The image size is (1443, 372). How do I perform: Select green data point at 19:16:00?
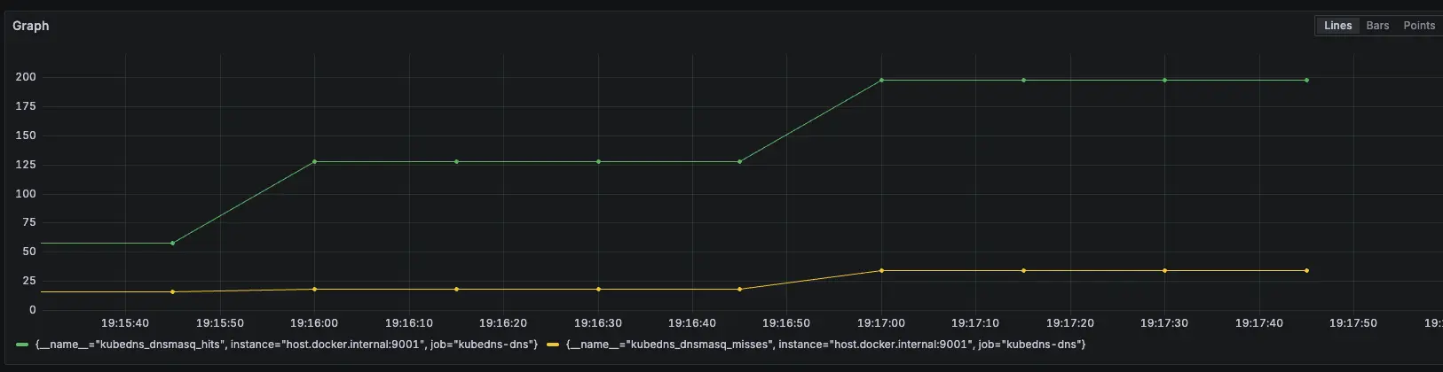click(314, 162)
